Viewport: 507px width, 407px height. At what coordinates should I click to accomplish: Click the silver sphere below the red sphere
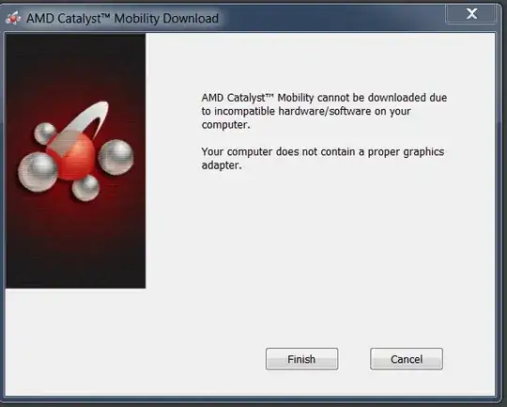[x=85, y=188]
